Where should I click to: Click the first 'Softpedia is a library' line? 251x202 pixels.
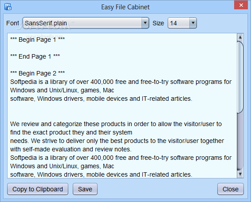(121, 82)
